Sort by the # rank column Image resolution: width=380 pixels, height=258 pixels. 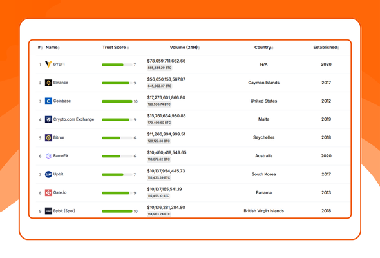tap(40, 47)
